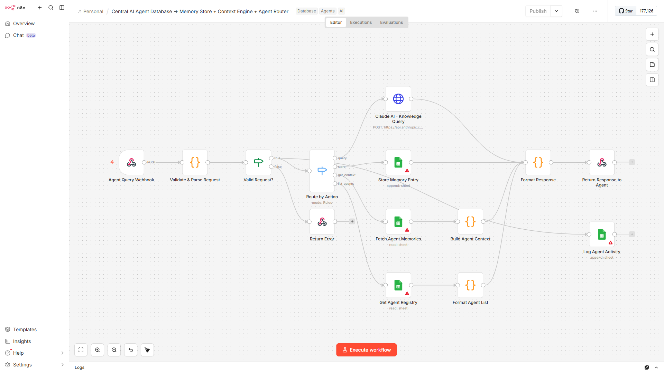Open the Publish options dropdown
The image size is (664, 373).
click(x=556, y=11)
